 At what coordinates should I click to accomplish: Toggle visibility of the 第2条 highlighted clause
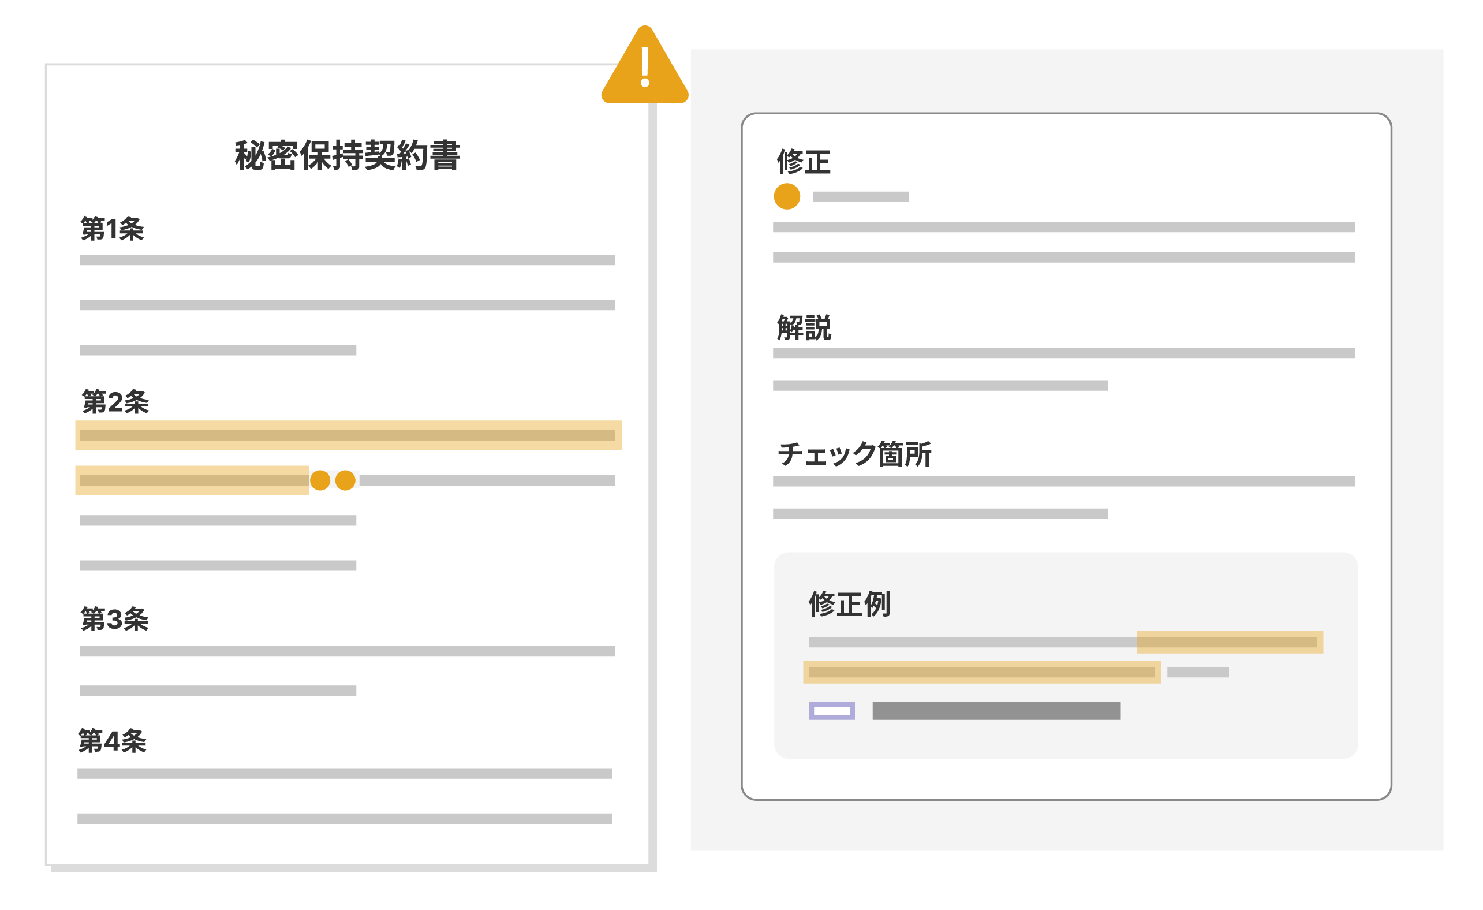(x=348, y=435)
